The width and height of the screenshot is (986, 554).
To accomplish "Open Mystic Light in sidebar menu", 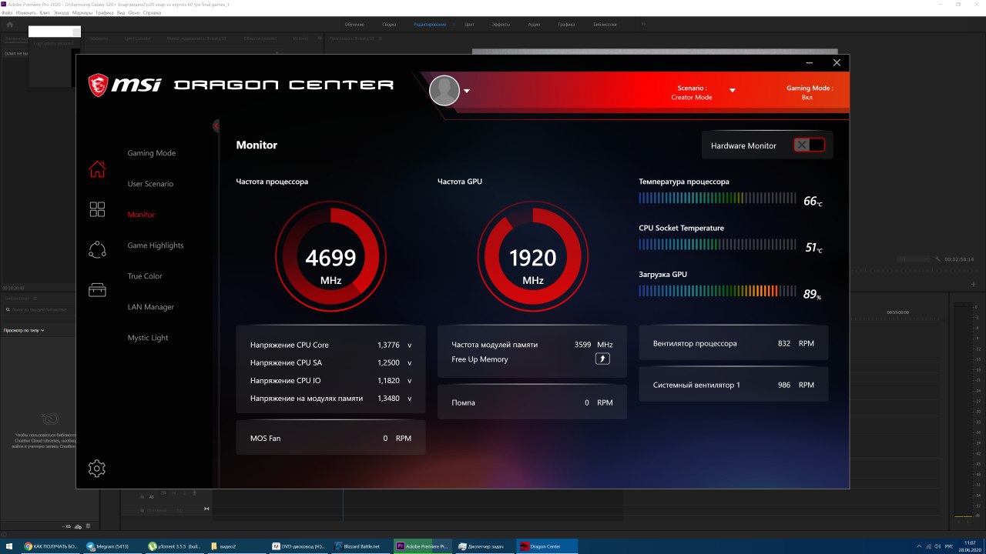I will [x=148, y=338].
